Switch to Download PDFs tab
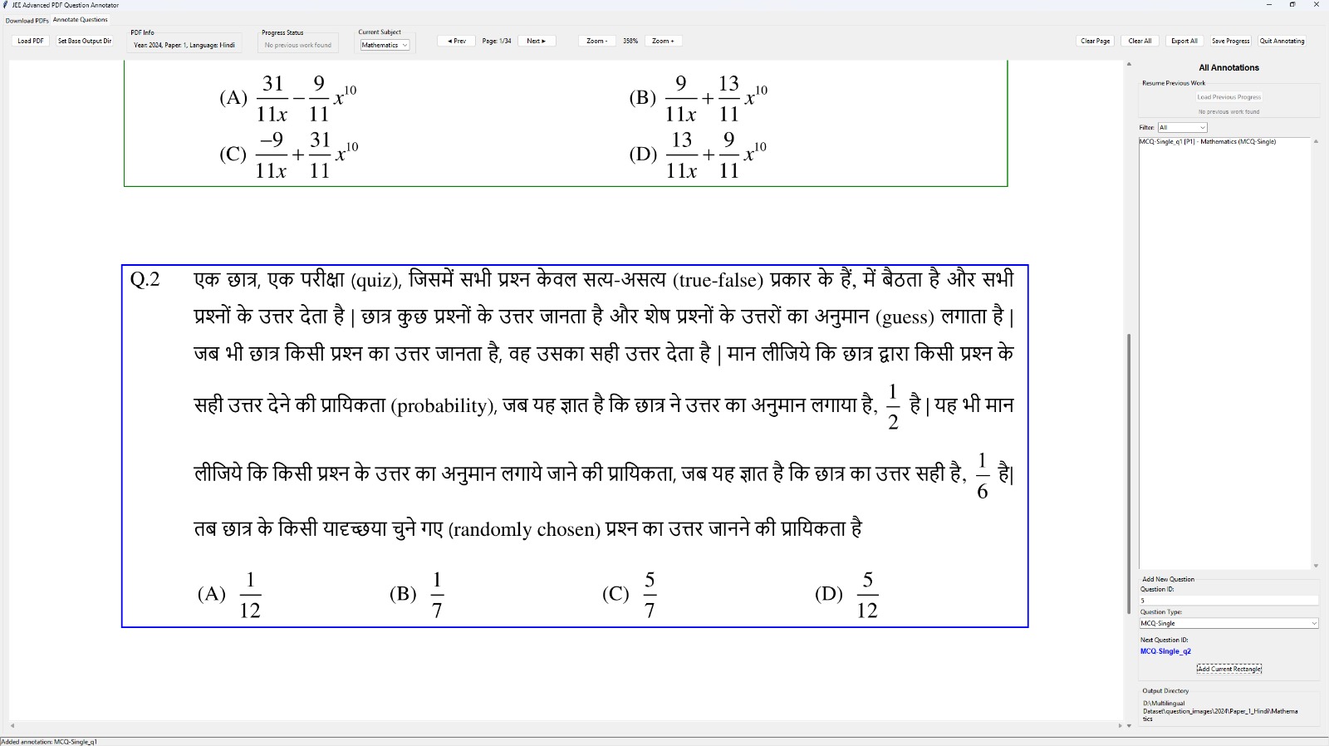Viewport: 1329px width, 746px height. click(x=27, y=20)
